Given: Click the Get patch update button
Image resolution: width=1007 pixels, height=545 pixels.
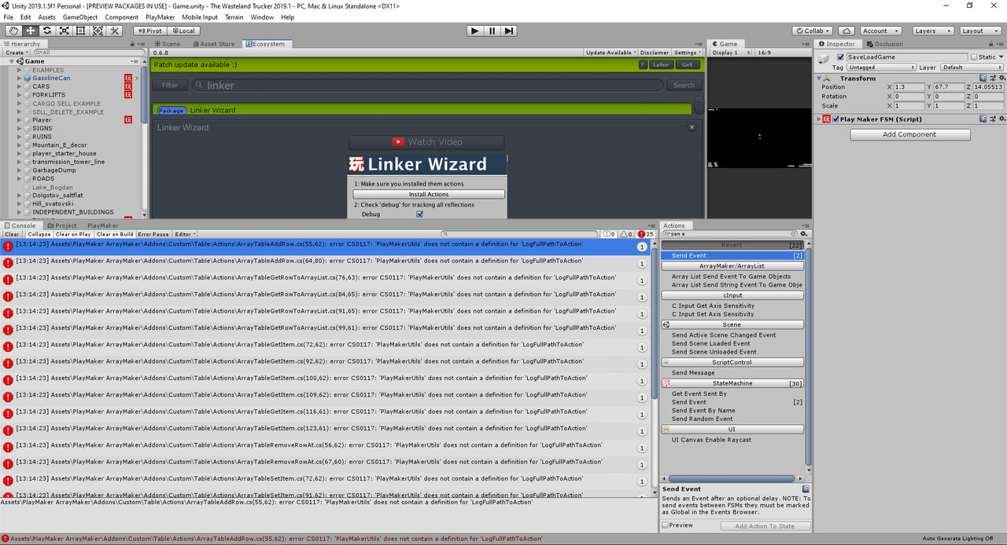Looking at the screenshot, I should pos(687,64).
